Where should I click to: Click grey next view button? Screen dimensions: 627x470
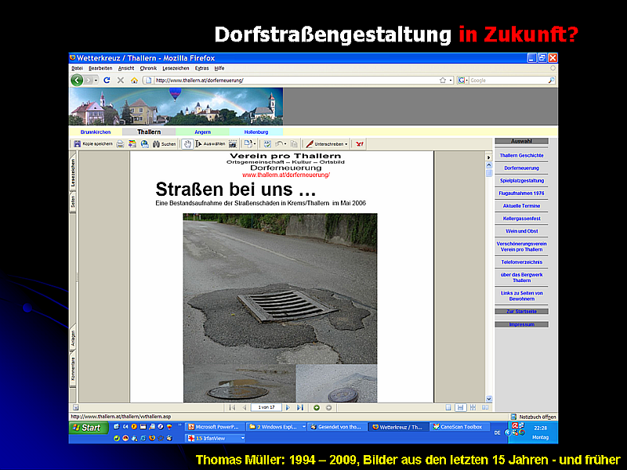pyautogui.click(x=328, y=407)
